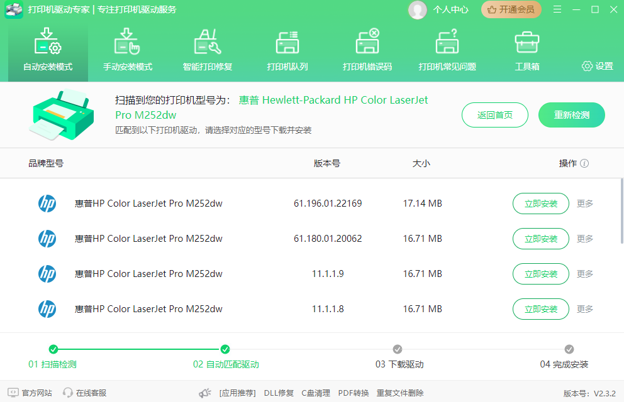
Task: Open the hamburger main menu
Action: [557, 9]
